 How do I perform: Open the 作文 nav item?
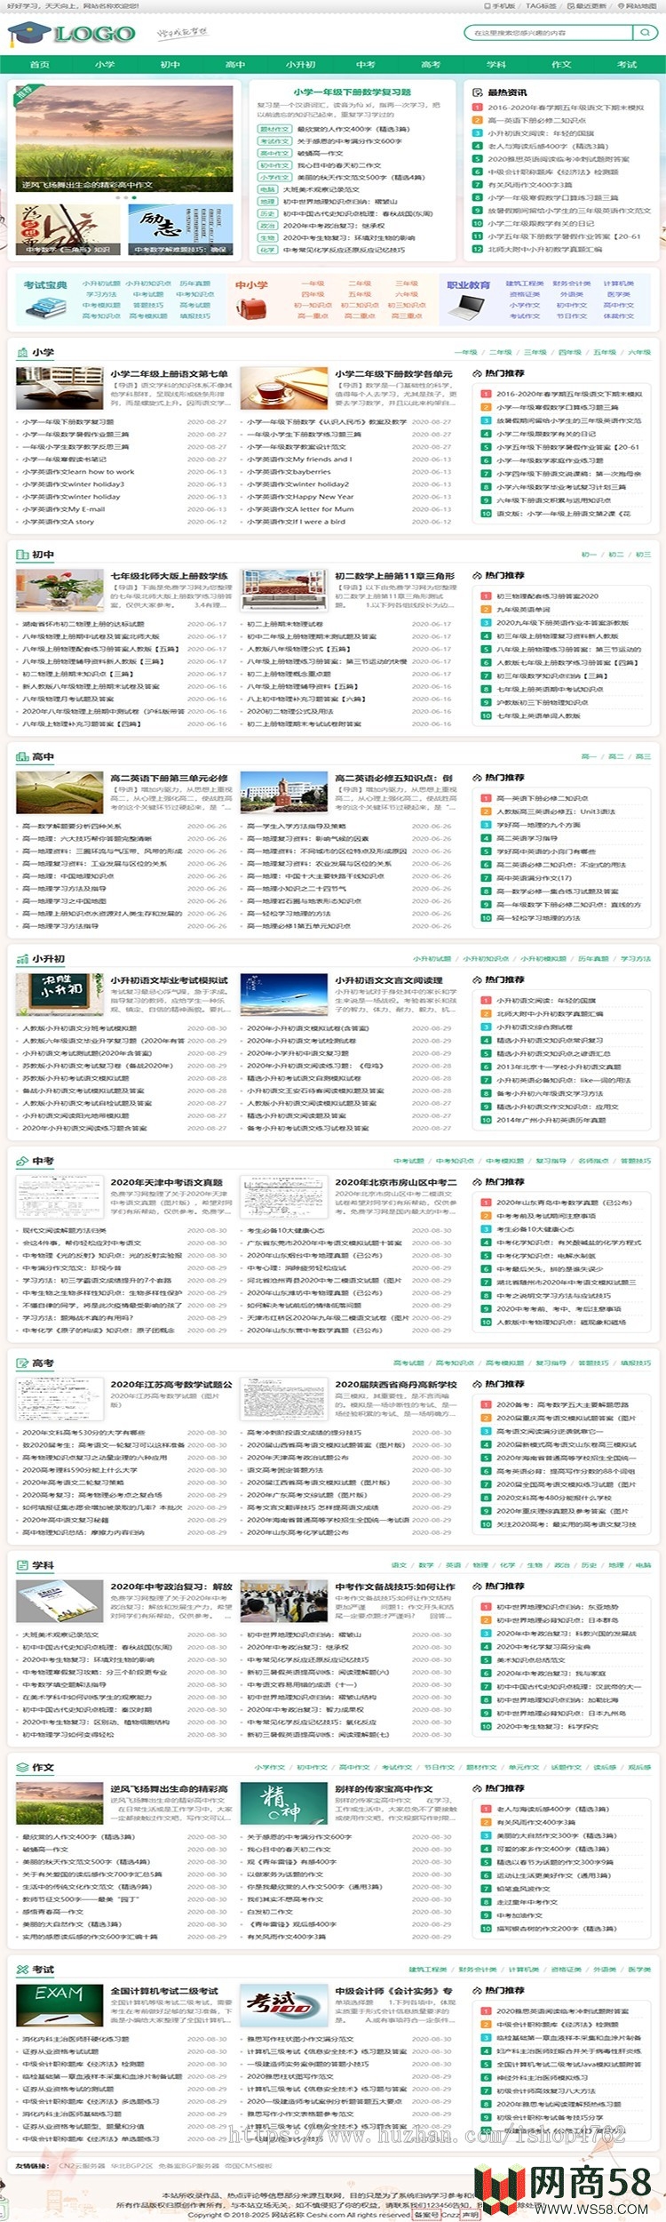point(561,64)
